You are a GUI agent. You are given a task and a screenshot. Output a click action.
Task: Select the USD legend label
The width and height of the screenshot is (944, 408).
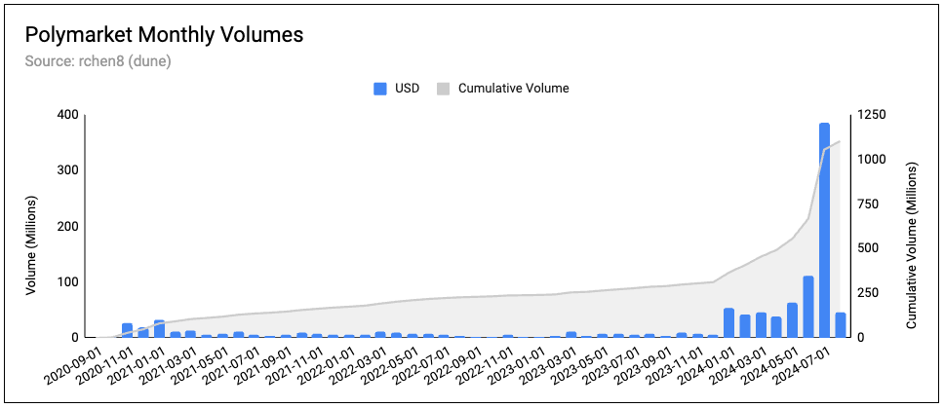click(x=407, y=89)
